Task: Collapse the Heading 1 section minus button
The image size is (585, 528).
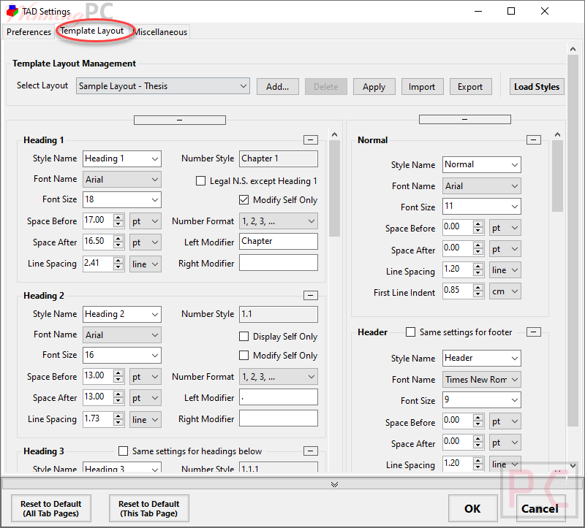Action: [310, 139]
